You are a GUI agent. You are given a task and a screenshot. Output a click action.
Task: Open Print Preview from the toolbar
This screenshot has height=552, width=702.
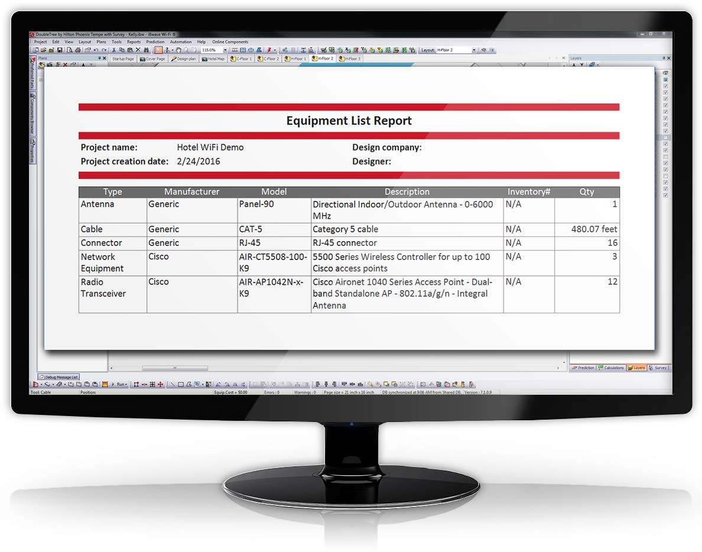70,50
